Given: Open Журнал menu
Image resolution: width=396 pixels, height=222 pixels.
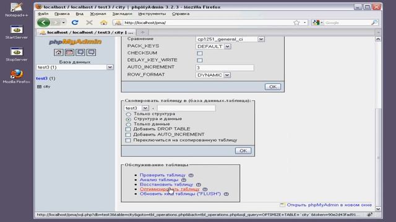Looking at the screenshot, I should 98,14.
